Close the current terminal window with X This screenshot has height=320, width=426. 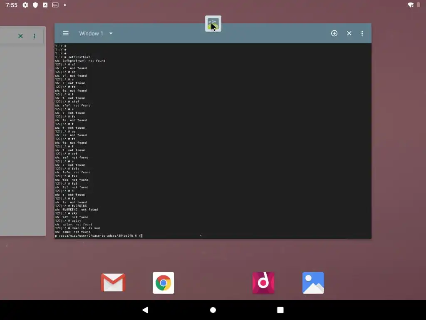[349, 33]
